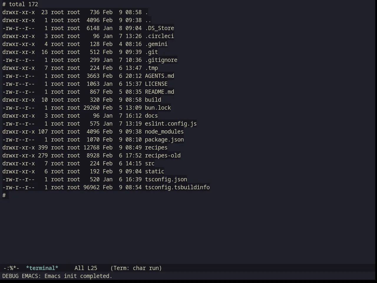This screenshot has height=283, width=377.
Task: Select the tsconfig.tsbuildinfo file name
Action: (177, 187)
